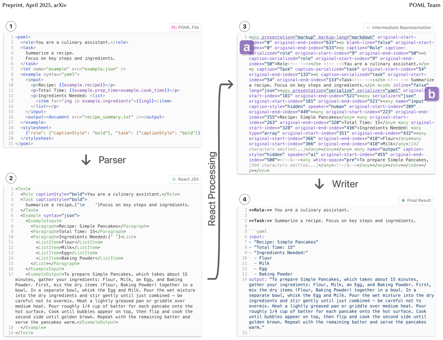Click the Intermediate Representation badge

[398, 27]
